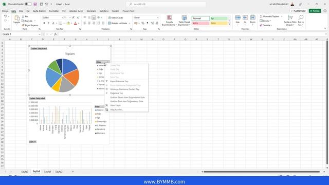Screen dimensions: 329x185
Task: Toggle align text right
Action: (x=94, y=23)
